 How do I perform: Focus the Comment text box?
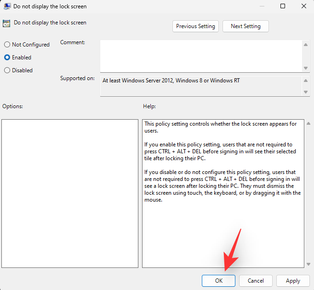point(200,56)
